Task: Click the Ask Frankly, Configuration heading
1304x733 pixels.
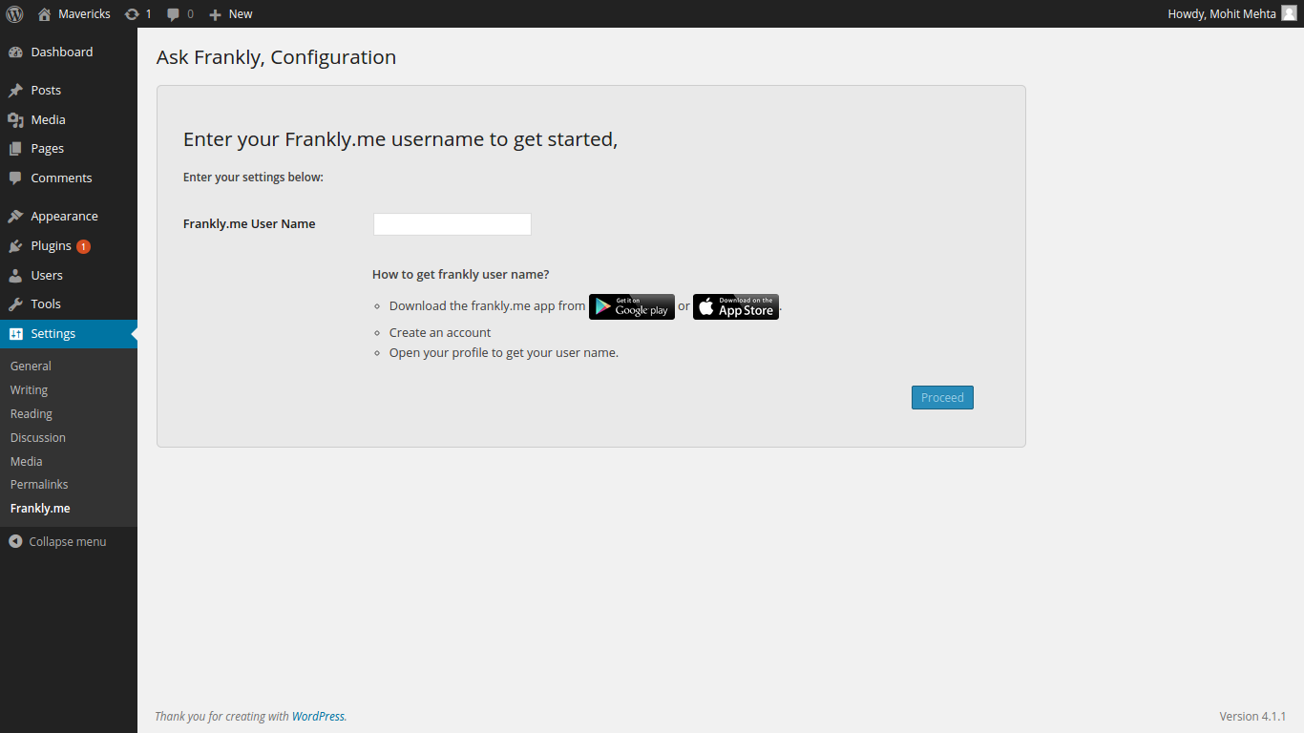Action: click(x=276, y=57)
